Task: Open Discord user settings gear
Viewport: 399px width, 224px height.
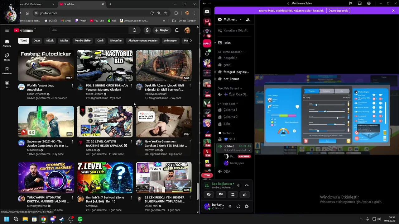Action: 247,206
